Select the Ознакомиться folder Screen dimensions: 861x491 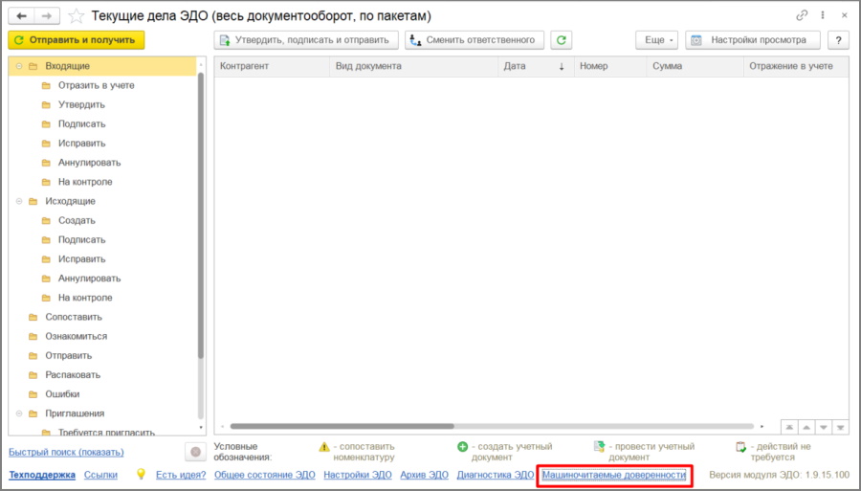pyautogui.click(x=77, y=336)
